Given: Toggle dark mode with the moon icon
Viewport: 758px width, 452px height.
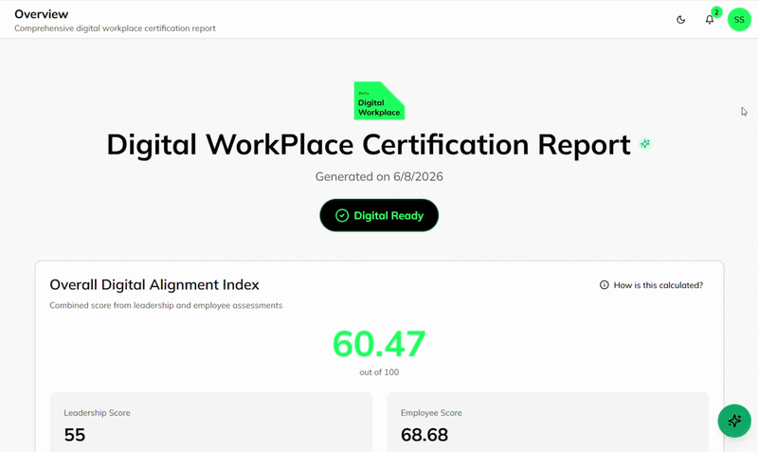Looking at the screenshot, I should click(680, 20).
